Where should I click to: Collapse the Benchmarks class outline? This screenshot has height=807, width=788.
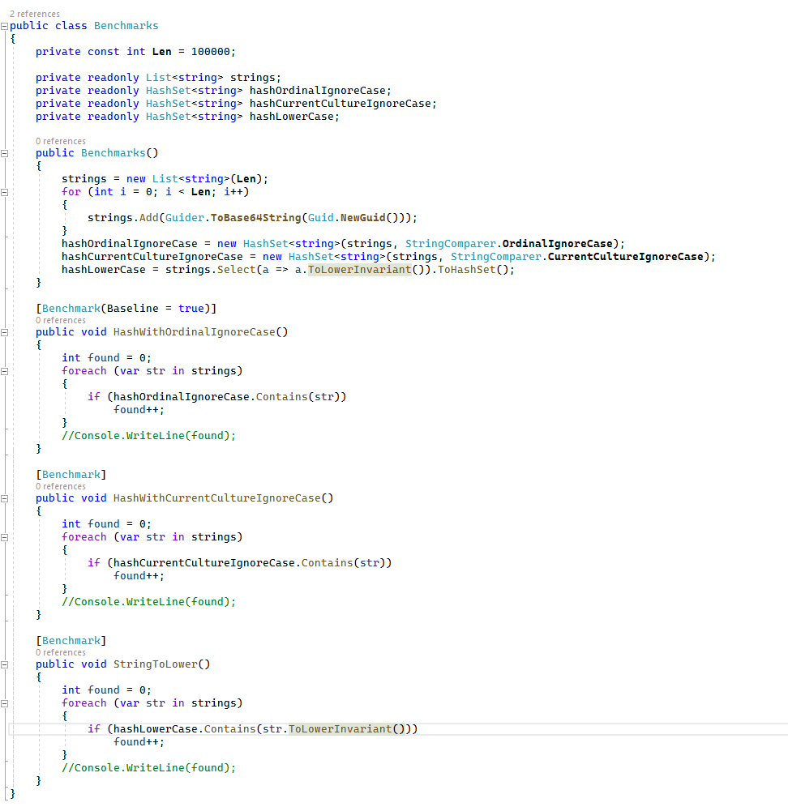click(5, 26)
